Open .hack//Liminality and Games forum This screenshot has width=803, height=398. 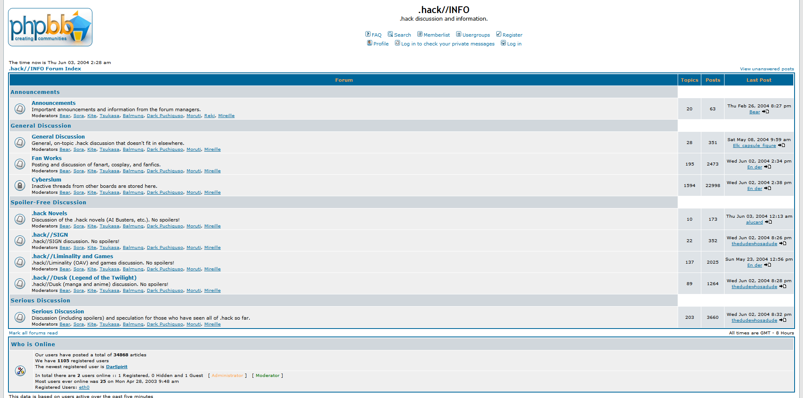pos(73,256)
